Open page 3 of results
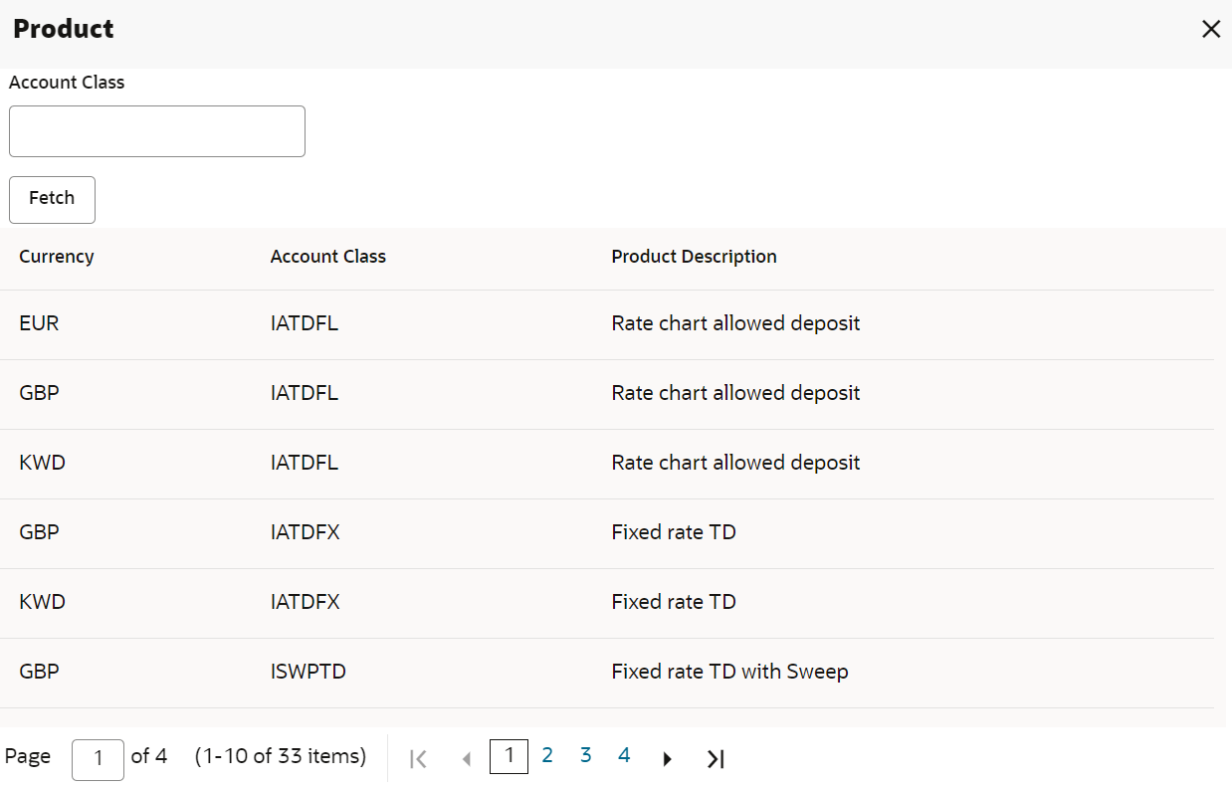This screenshot has width=1232, height=788. click(585, 756)
